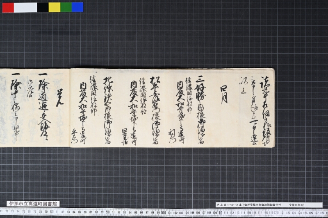Click the green patch on the color chart
The image size is (328, 218).
[x=66, y=7]
